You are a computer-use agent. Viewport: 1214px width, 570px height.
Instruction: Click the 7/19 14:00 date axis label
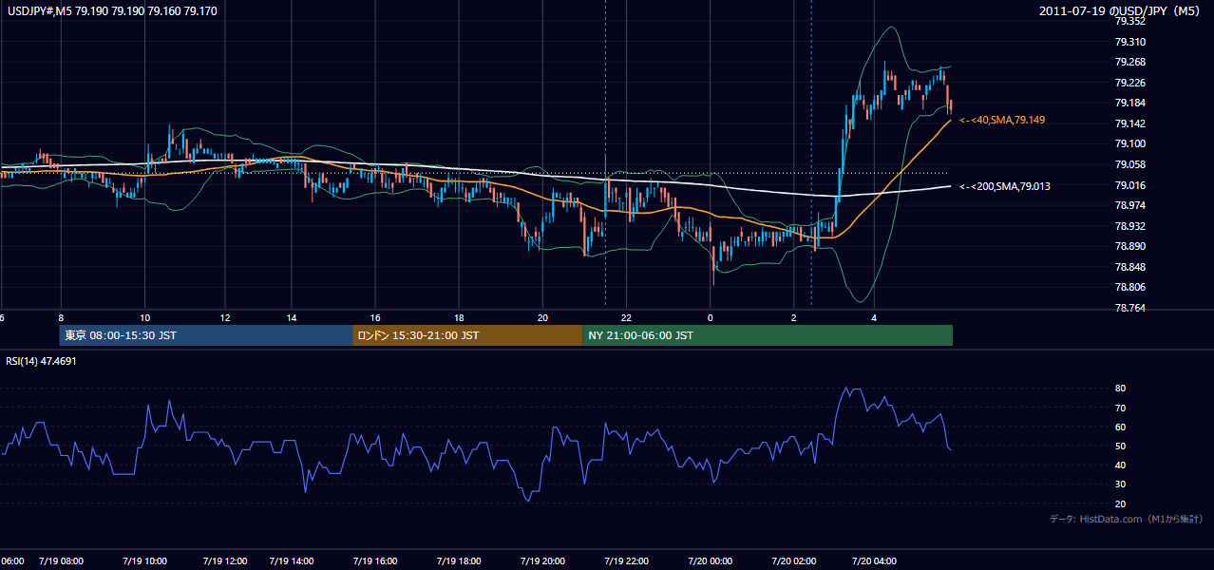pos(292,560)
